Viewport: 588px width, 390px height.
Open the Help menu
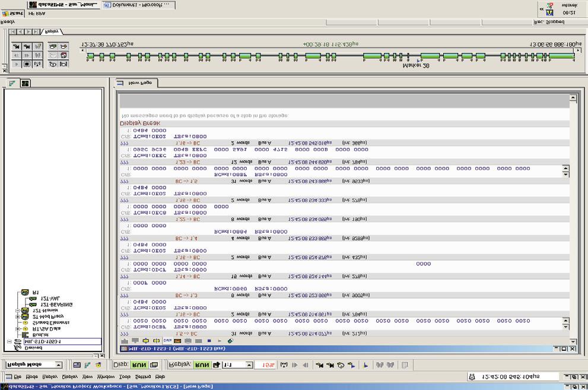point(160,376)
